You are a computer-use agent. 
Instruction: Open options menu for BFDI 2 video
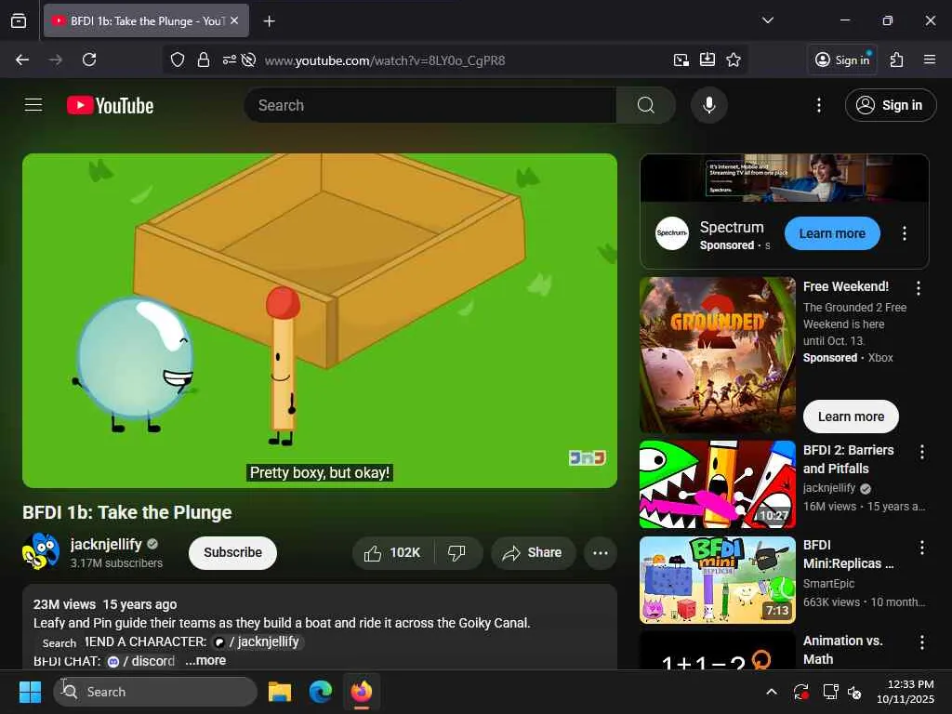(921, 452)
